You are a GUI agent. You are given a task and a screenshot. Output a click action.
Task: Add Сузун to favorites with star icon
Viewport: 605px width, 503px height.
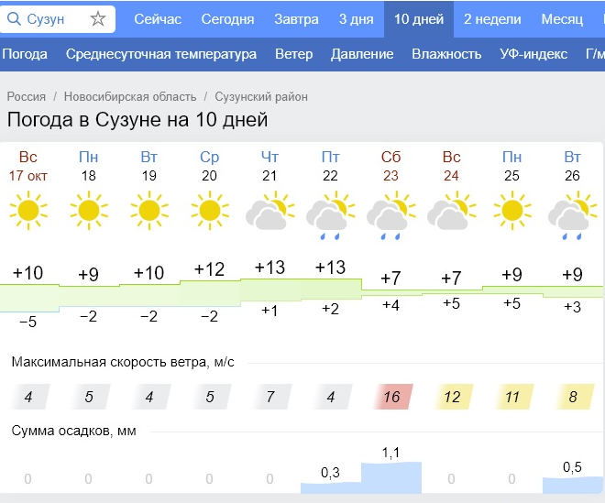click(98, 19)
